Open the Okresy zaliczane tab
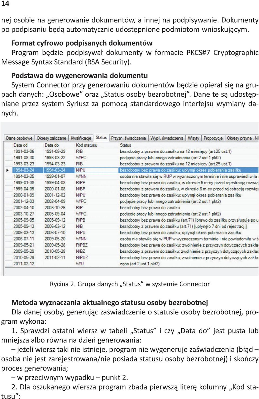The height and width of the screenshot is (399, 259). (51, 138)
